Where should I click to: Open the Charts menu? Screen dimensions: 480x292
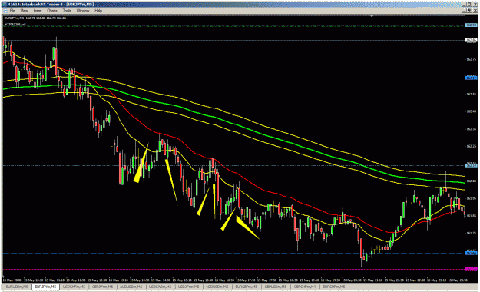52,11
